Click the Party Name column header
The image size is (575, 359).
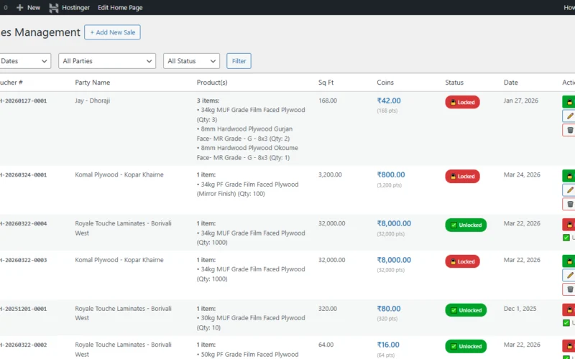point(93,83)
